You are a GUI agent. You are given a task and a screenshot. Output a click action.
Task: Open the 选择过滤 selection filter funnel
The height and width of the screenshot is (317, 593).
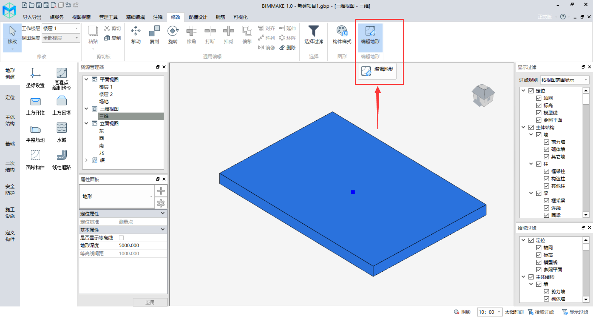pos(313,35)
